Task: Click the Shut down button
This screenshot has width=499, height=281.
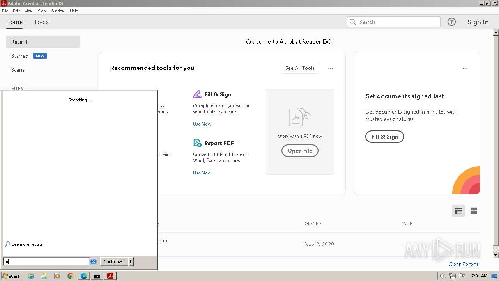Action: coord(114,261)
